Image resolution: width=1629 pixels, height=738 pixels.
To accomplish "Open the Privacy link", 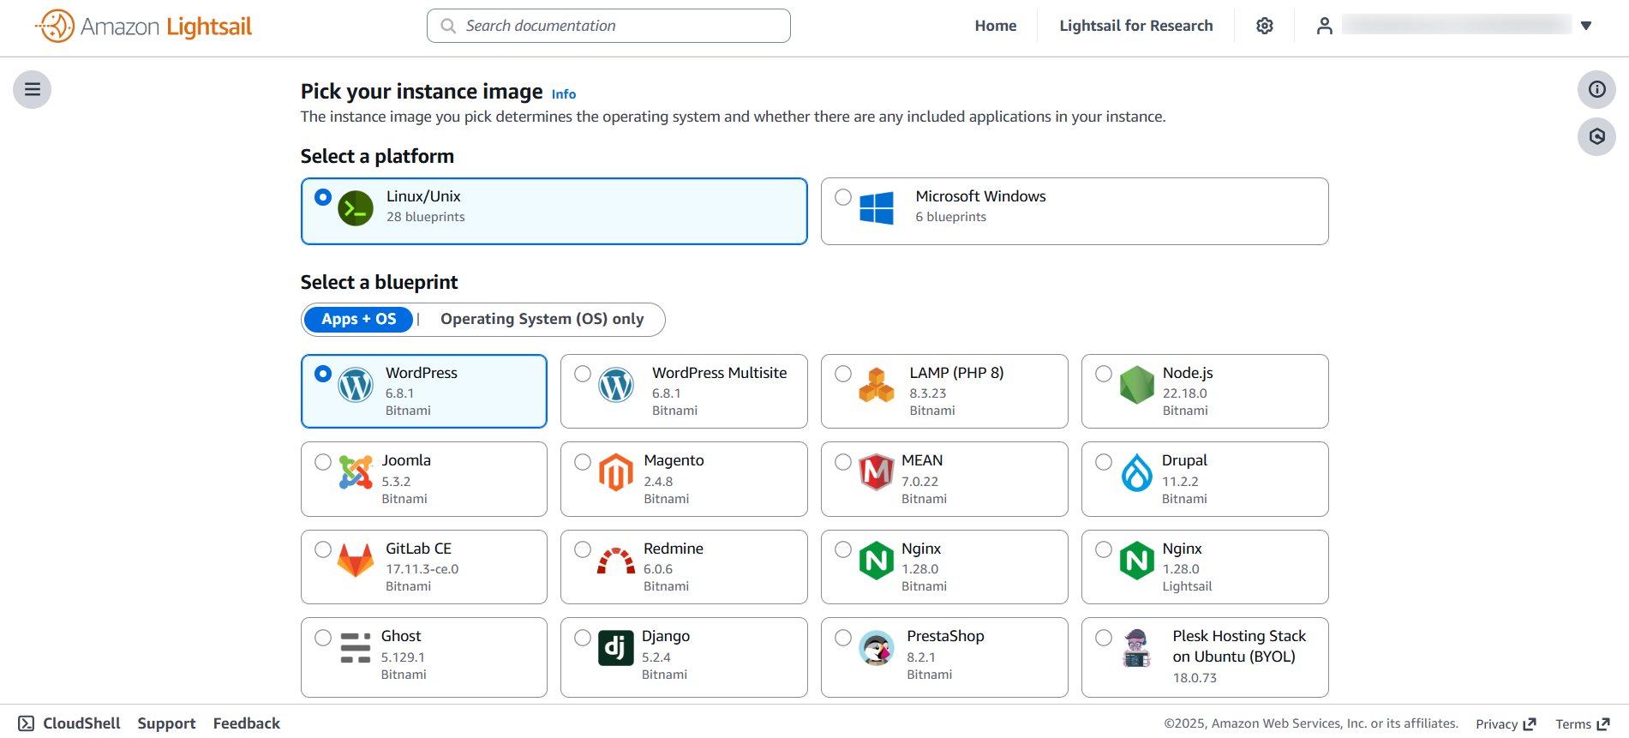I will (x=1506, y=724).
